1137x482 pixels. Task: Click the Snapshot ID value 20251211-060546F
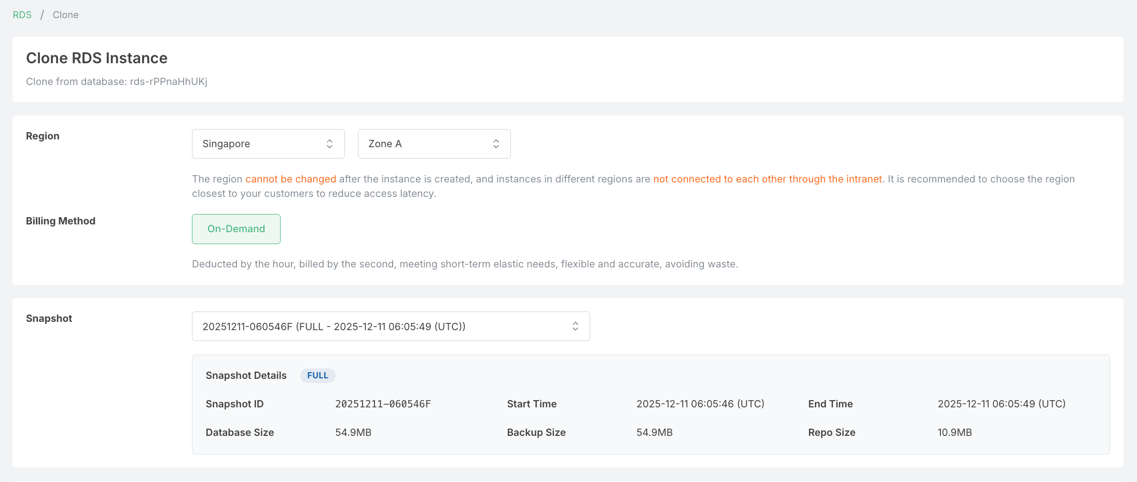(x=383, y=404)
